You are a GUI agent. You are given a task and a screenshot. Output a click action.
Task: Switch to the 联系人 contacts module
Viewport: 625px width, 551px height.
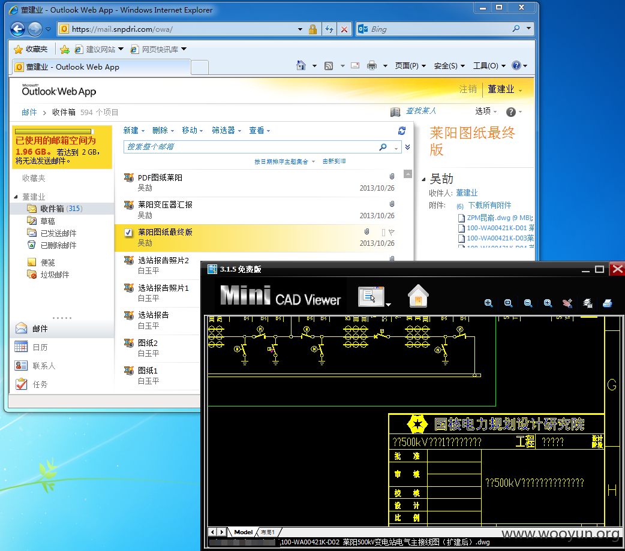[43, 366]
